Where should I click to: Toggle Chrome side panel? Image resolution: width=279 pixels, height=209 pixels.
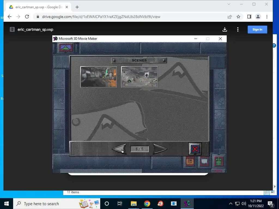point(249,17)
